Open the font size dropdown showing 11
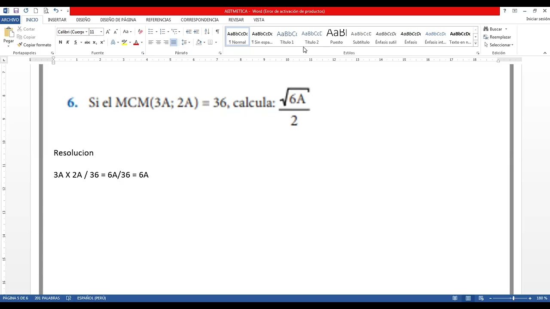This screenshot has height=309, width=550. (101, 32)
